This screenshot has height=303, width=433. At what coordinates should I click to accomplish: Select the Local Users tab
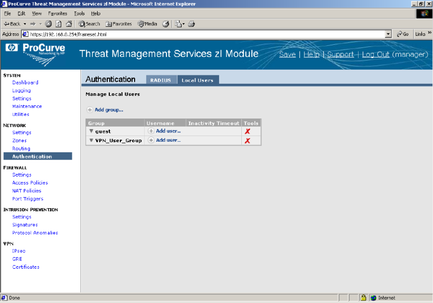tap(197, 80)
